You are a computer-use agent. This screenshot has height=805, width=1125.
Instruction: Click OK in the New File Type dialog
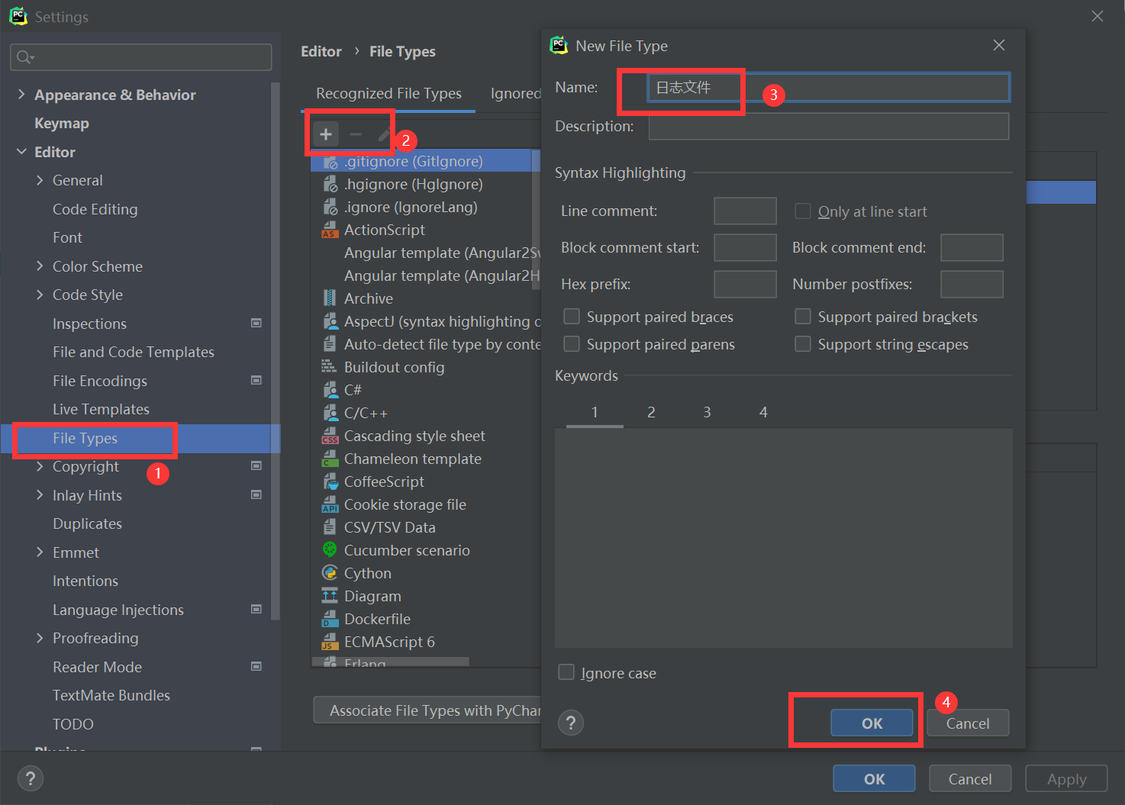(871, 723)
